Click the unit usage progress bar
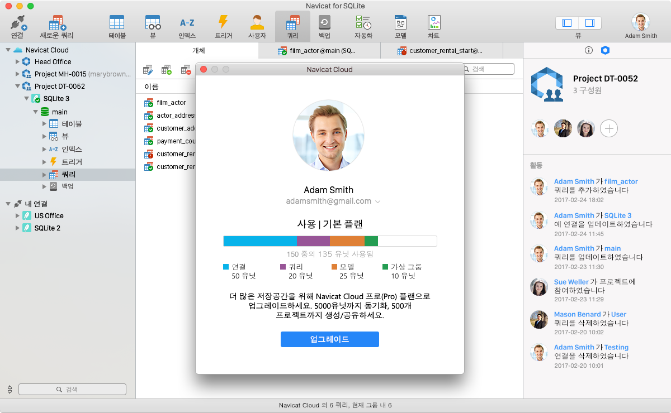This screenshot has width=671, height=413. tap(329, 241)
